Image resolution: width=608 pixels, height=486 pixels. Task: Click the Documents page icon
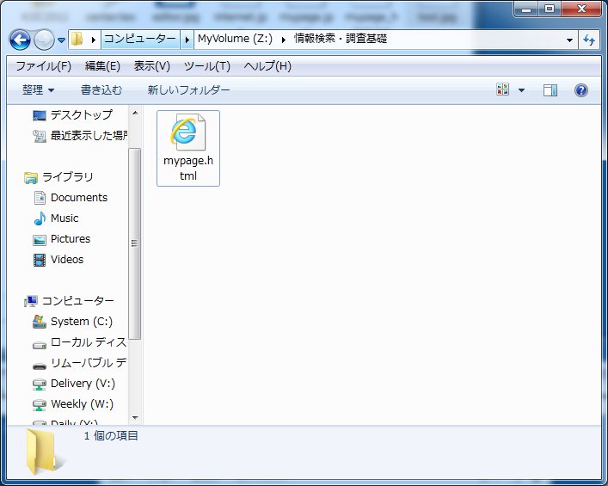[x=40, y=198]
